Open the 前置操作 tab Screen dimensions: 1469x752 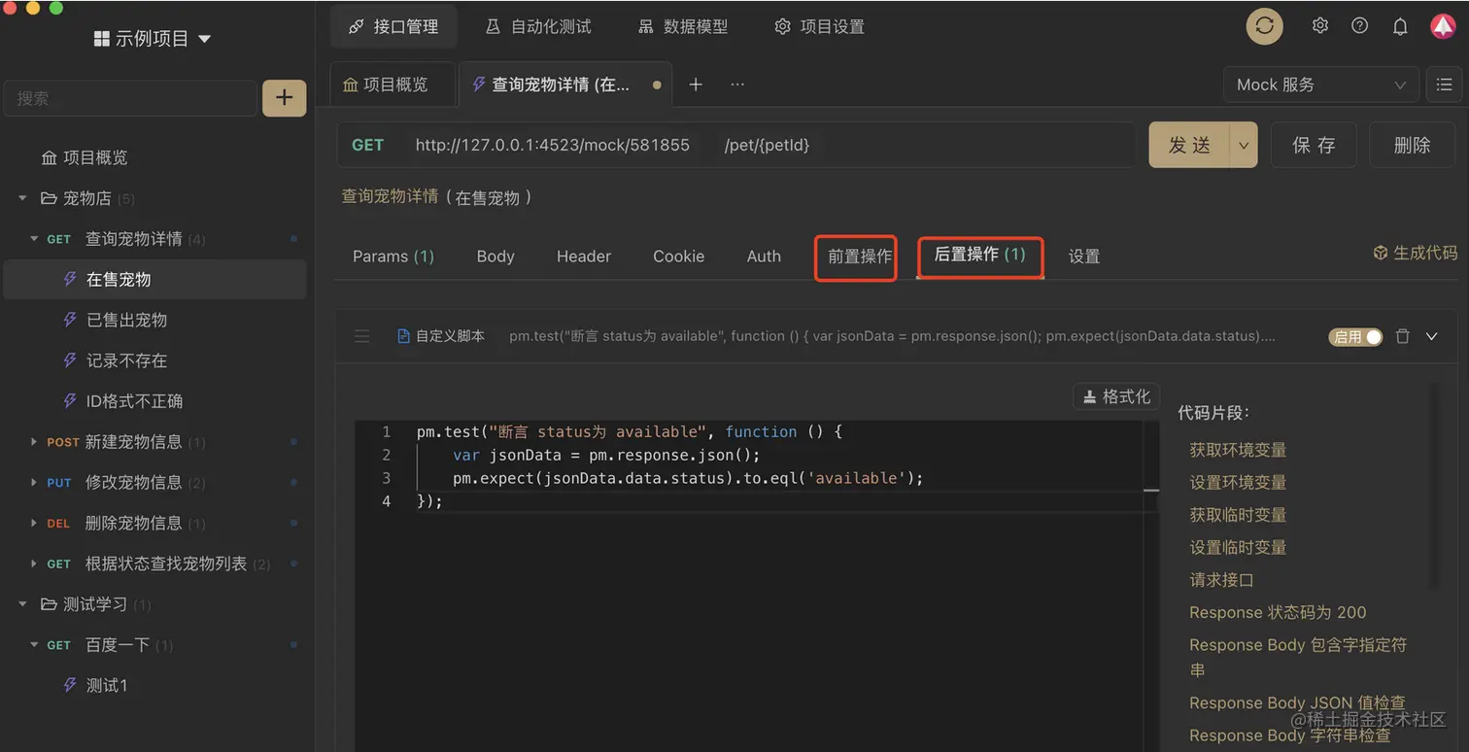click(859, 256)
